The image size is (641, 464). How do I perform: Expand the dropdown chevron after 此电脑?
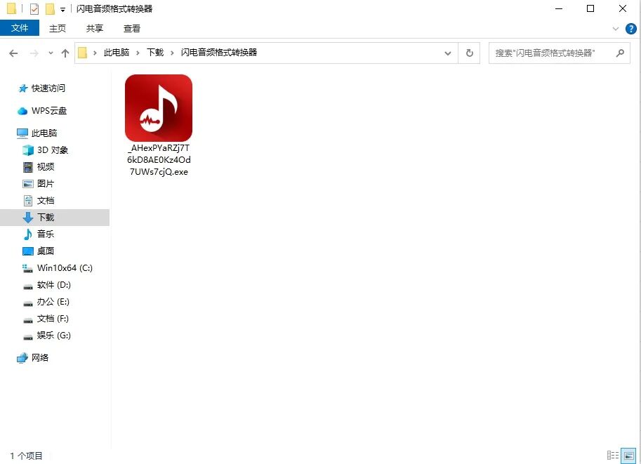(138, 53)
